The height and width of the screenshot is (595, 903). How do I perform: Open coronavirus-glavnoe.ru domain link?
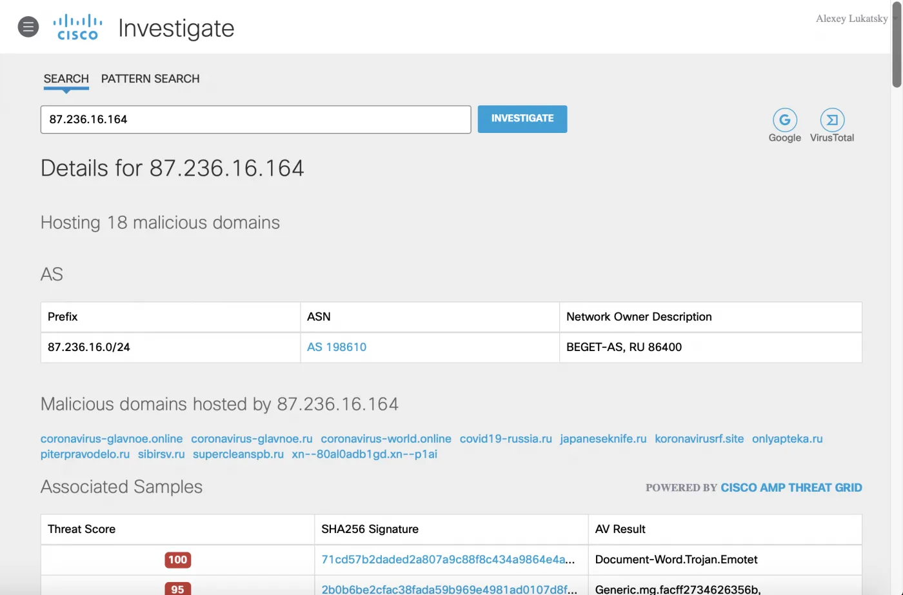point(252,439)
